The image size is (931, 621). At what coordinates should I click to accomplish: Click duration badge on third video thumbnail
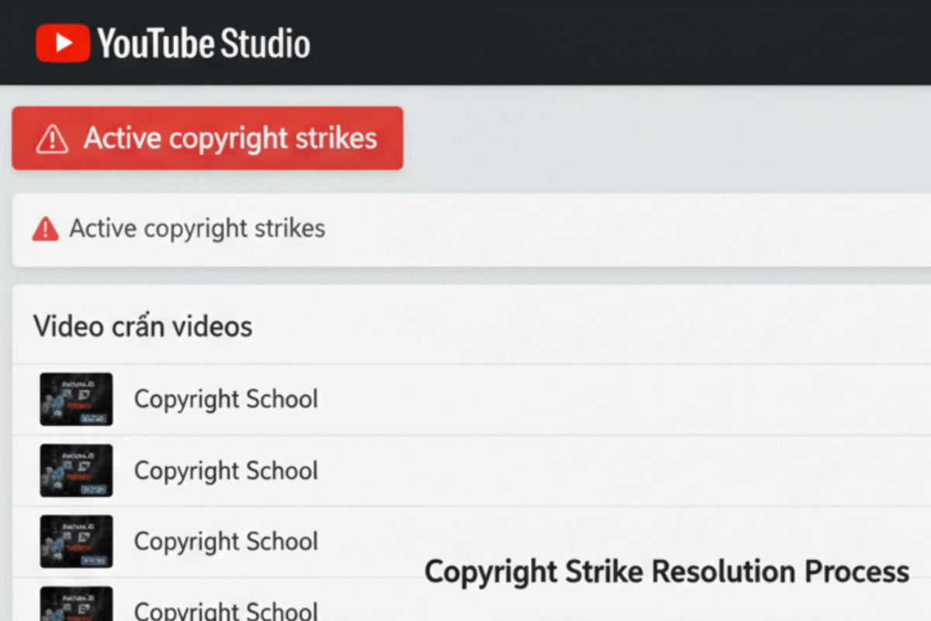pyautogui.click(x=93, y=560)
